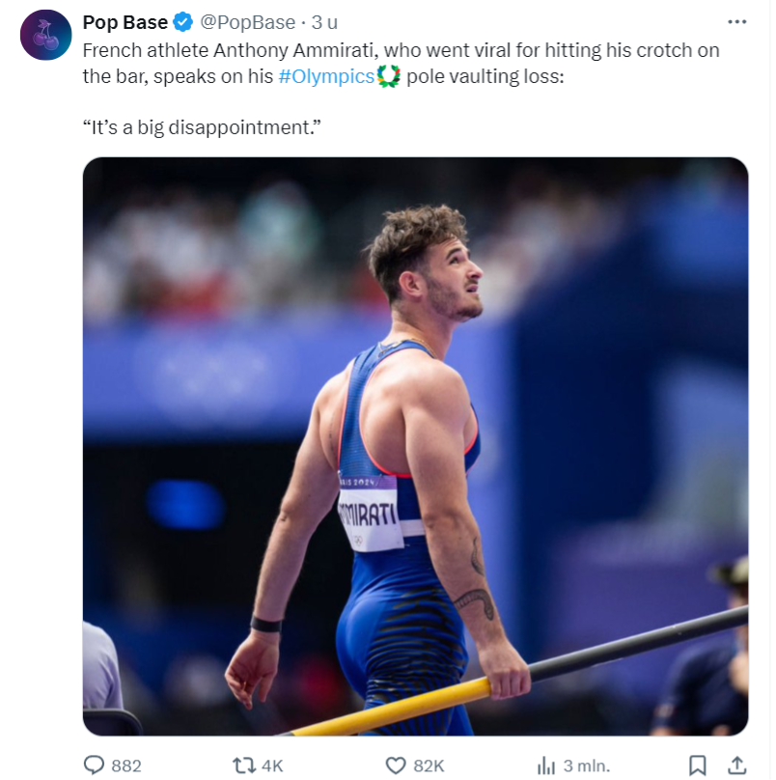Toggle the bookmark icon for this post
This screenshot has height=780, width=776.
(x=698, y=766)
